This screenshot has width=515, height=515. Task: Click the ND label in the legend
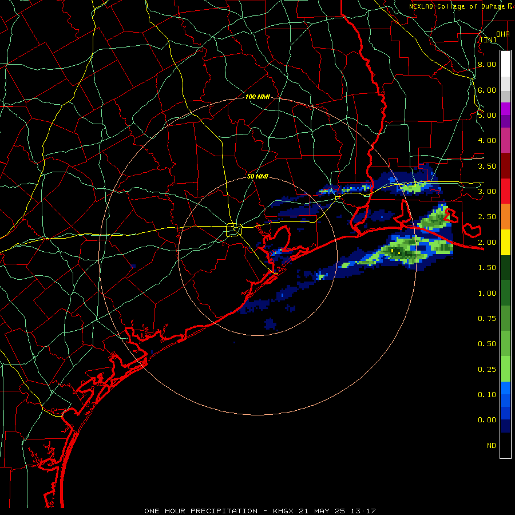492,445
